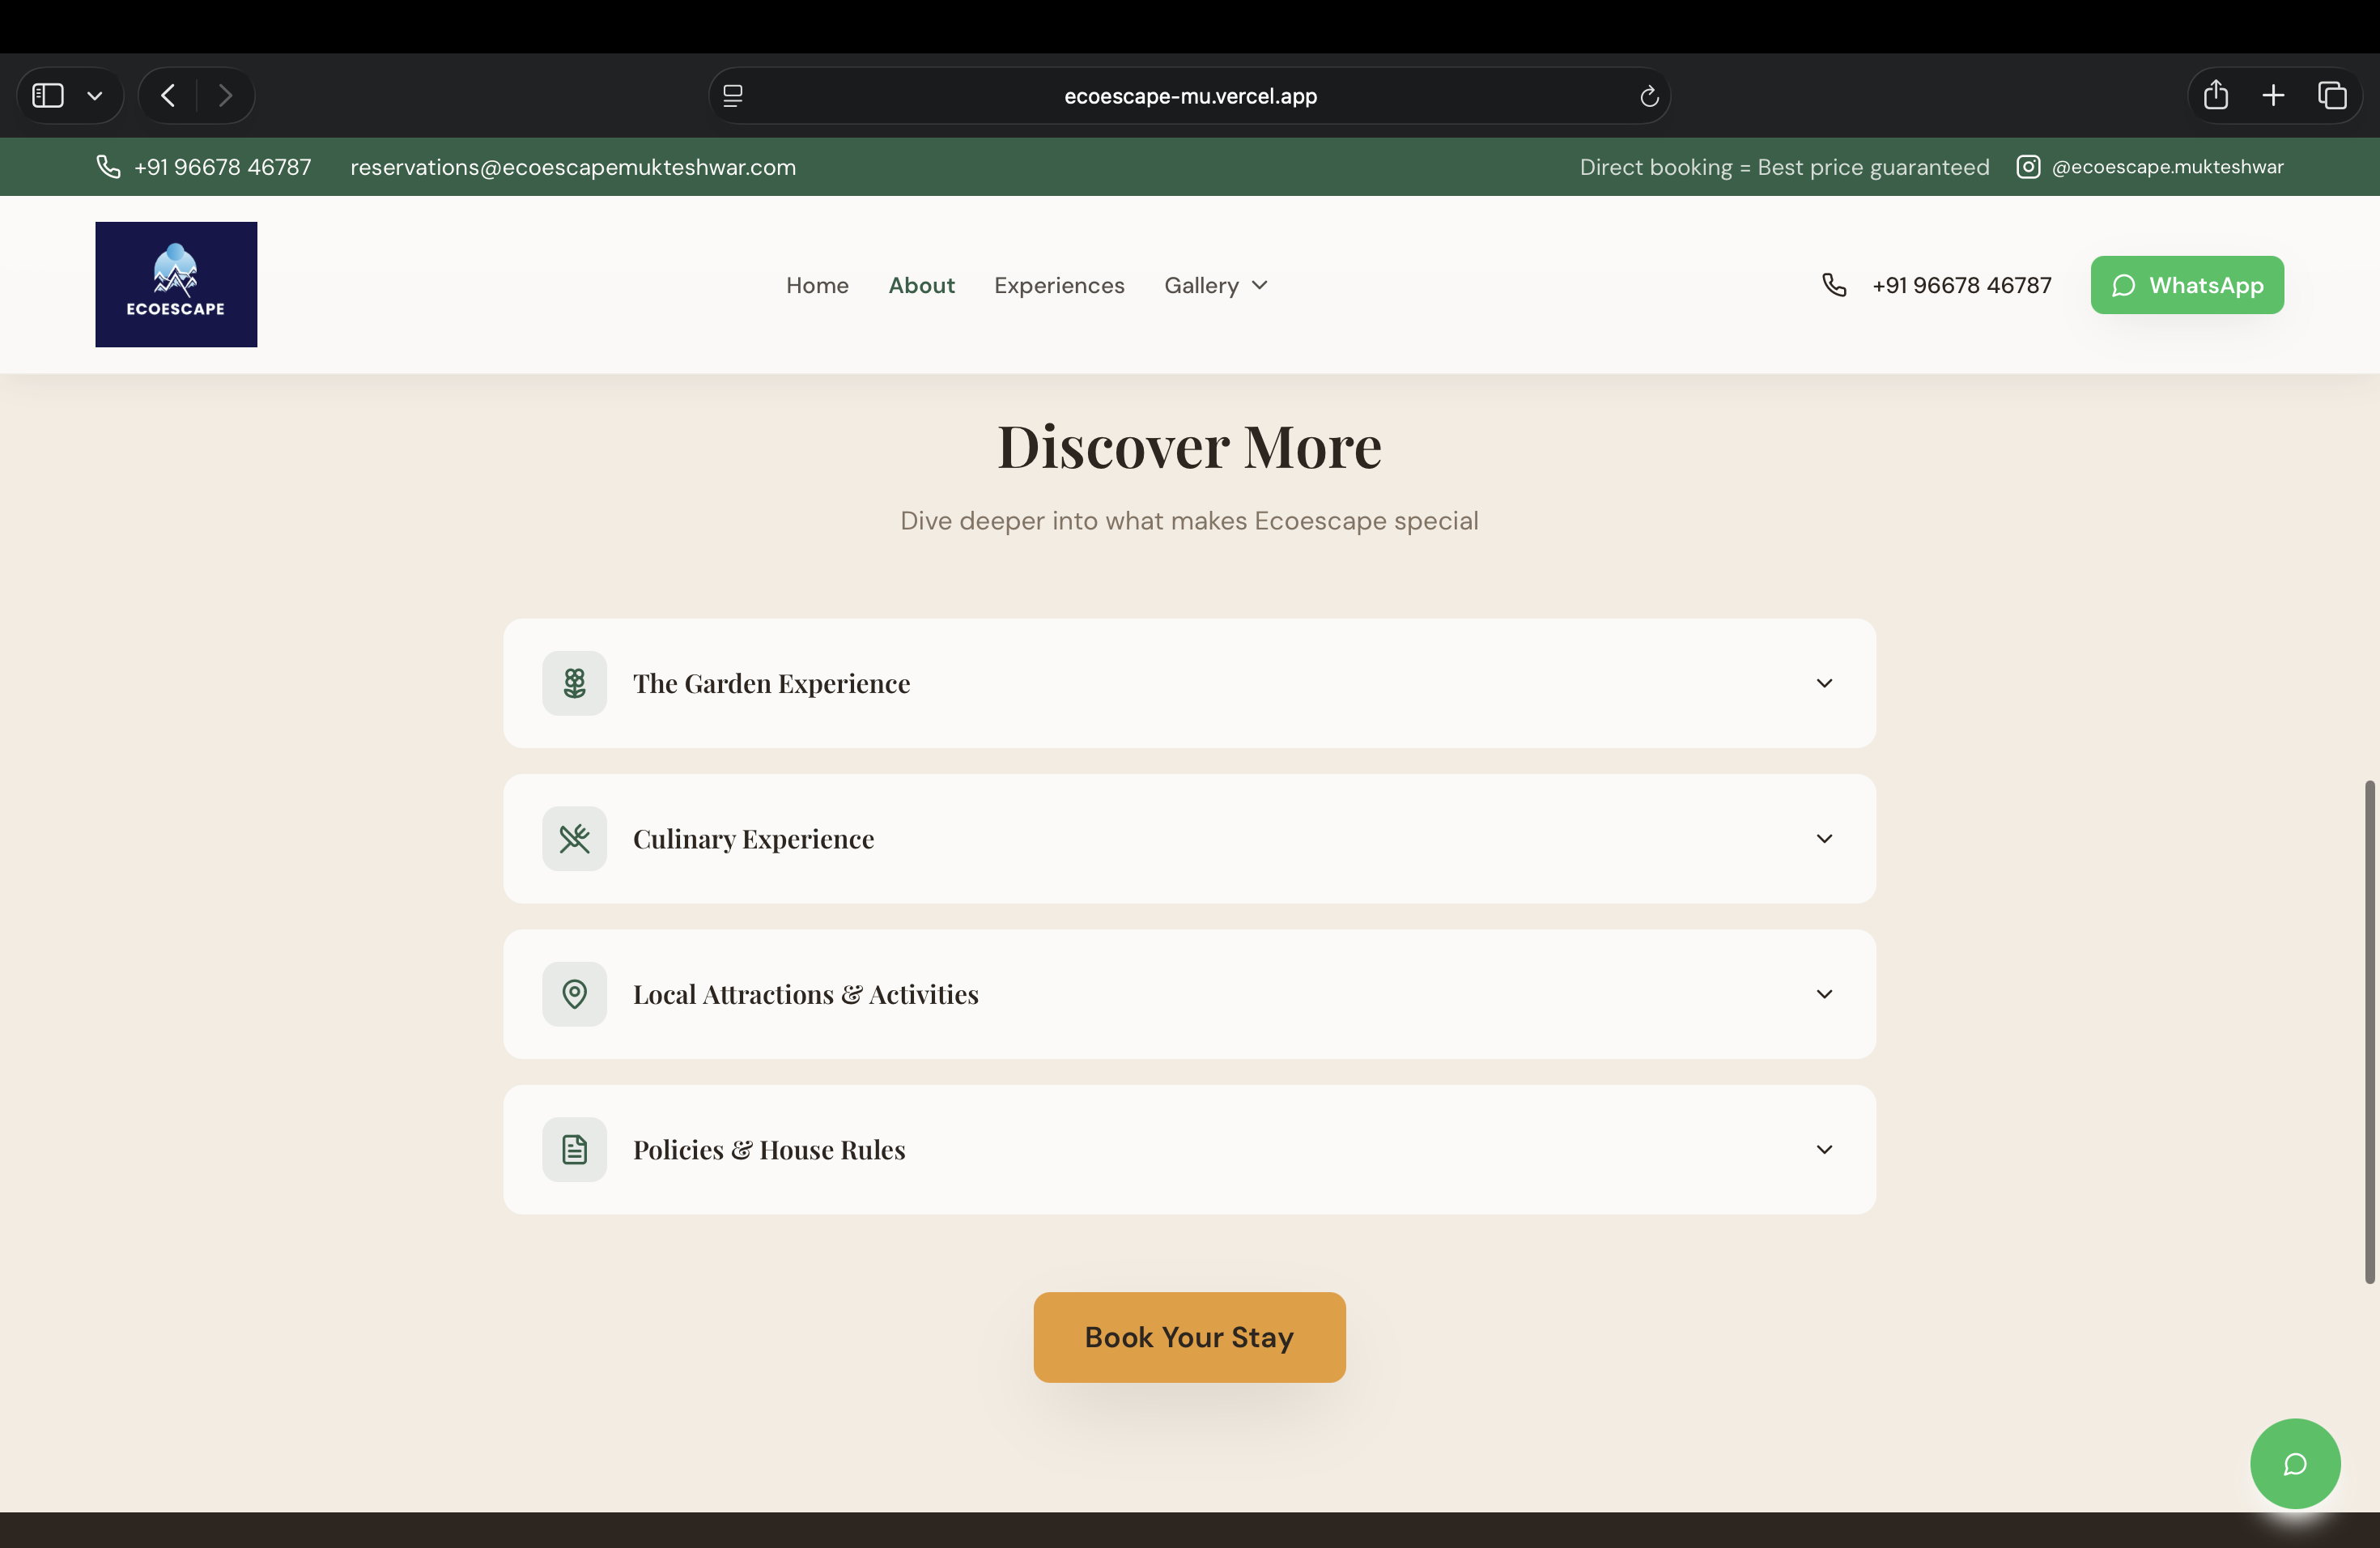Click the address bar URL ecoescape-mu.vercel.app
Viewport: 2380px width, 1548px height.
[x=1190, y=96]
